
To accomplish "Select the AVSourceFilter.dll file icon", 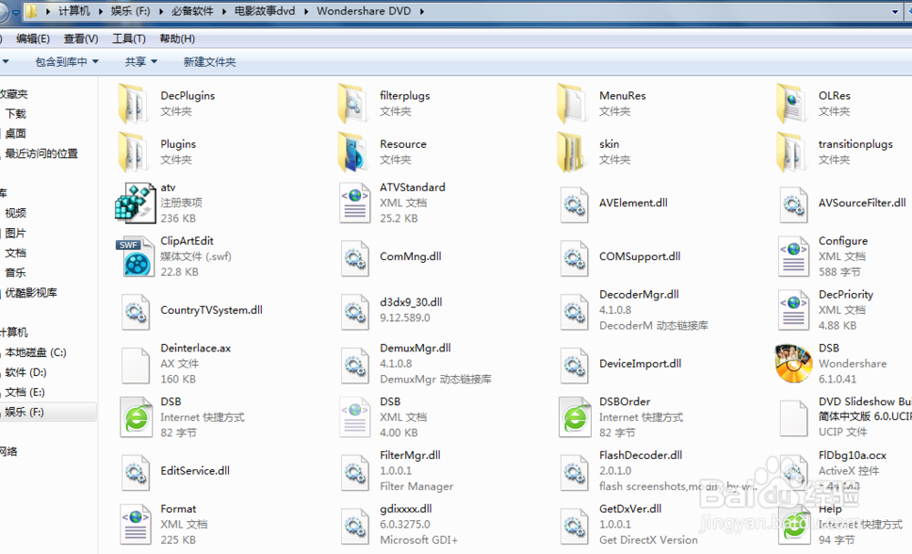I will click(793, 204).
